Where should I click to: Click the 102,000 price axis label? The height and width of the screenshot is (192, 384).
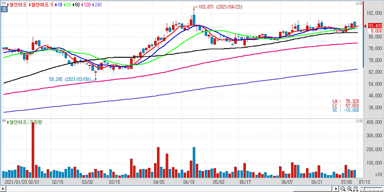[x=374, y=13]
